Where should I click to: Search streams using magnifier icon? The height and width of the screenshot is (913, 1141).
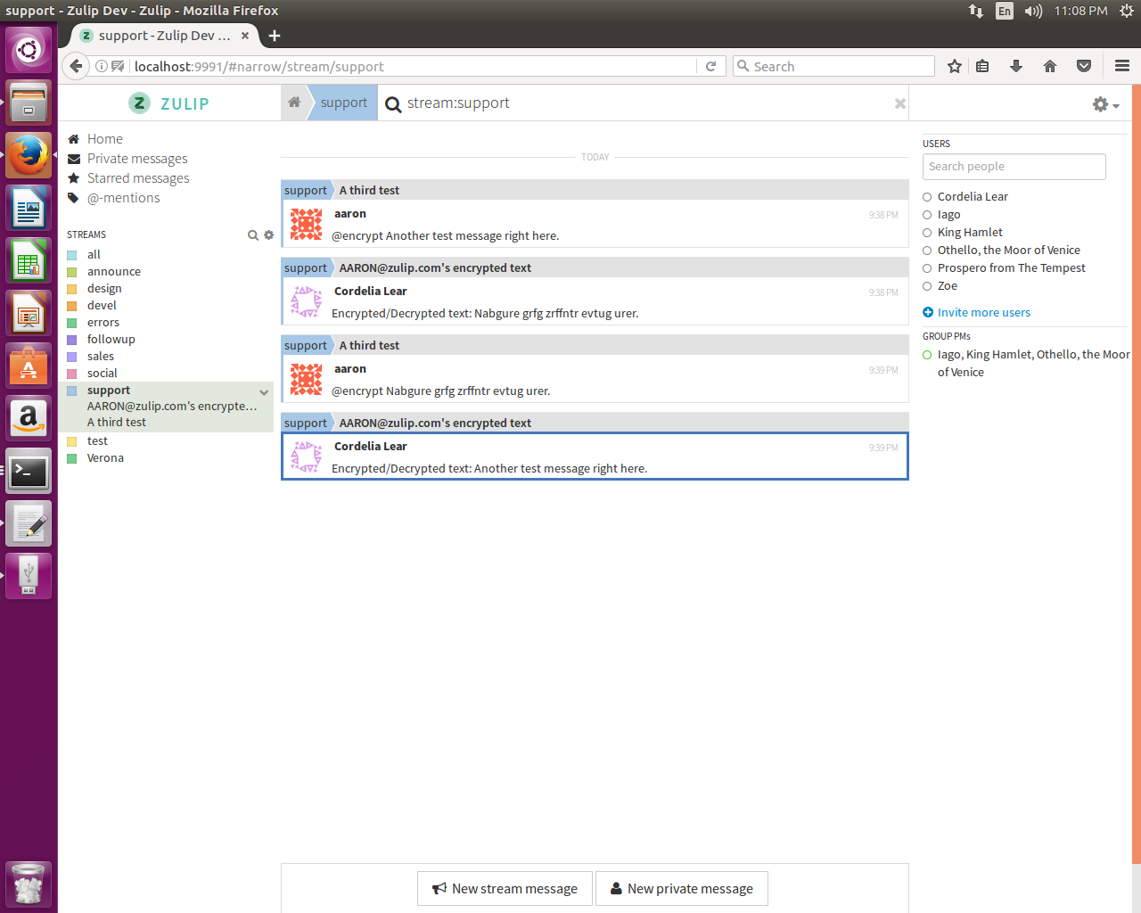coord(253,235)
